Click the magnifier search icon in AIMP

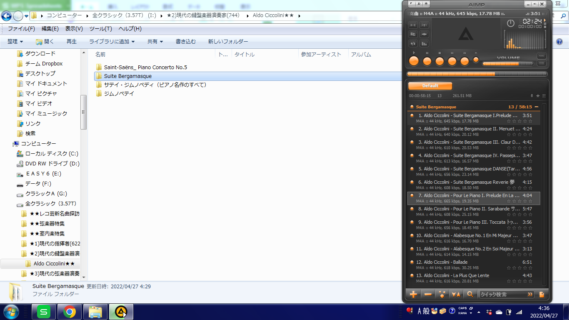(x=470, y=295)
